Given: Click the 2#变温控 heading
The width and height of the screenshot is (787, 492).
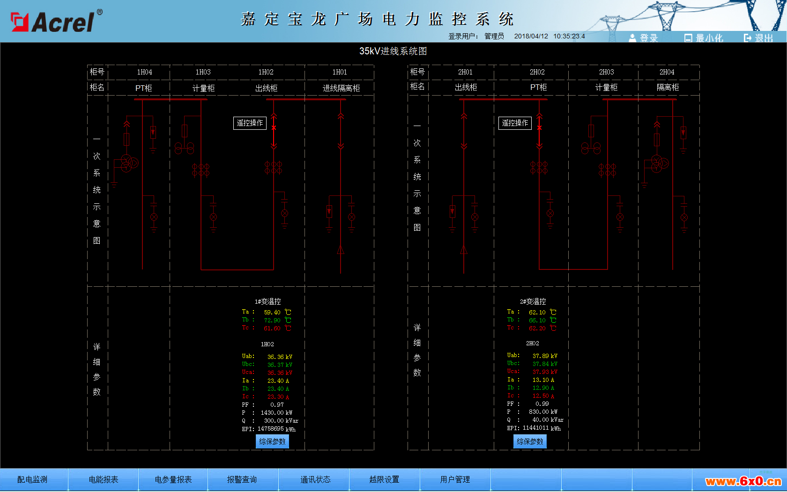Looking at the screenshot, I should [533, 302].
